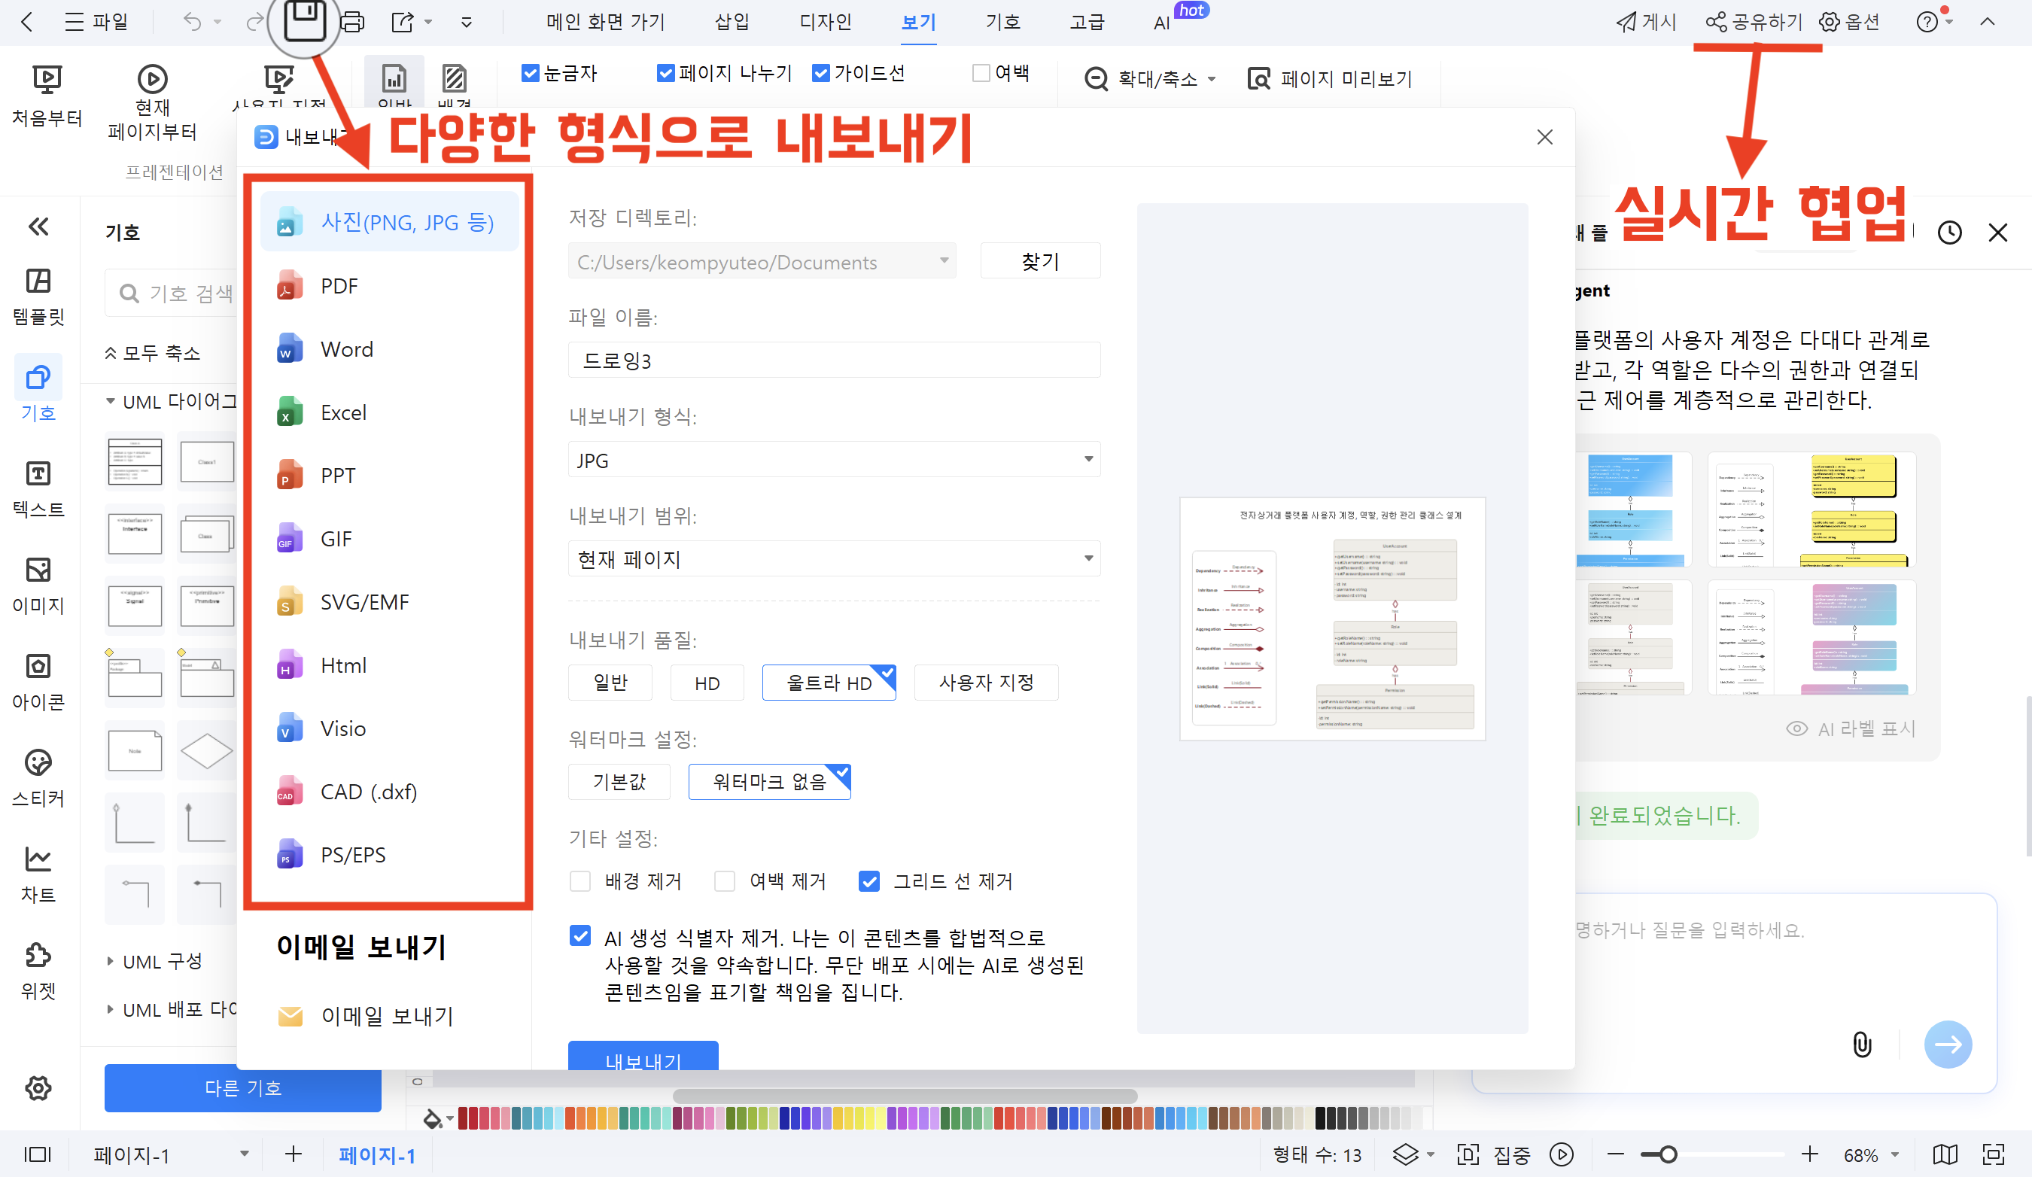Click the print icon in top toolbar
The height and width of the screenshot is (1177, 2032).
(352, 22)
